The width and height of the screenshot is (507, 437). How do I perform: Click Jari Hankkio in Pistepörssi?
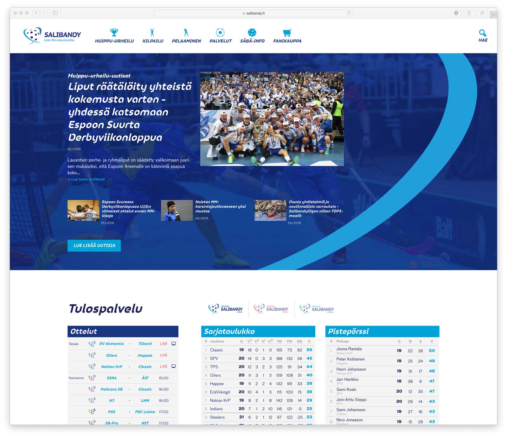click(347, 379)
